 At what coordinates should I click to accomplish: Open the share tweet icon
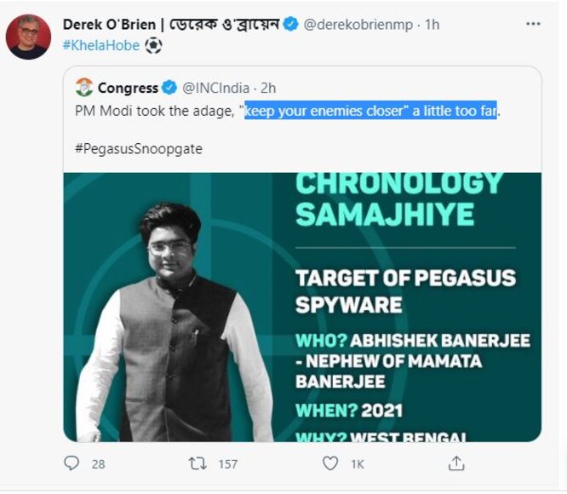click(457, 463)
